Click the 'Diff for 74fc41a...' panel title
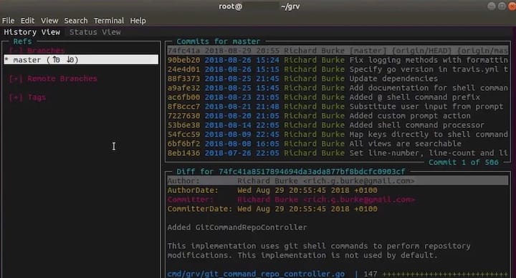 [291, 172]
